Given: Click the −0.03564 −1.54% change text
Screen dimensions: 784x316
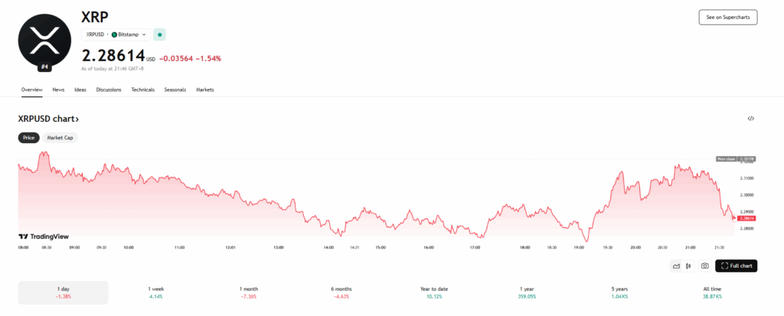Looking at the screenshot, I should [190, 58].
